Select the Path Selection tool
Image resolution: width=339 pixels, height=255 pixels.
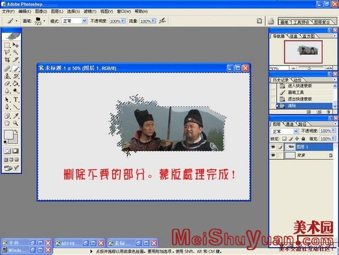click(7, 99)
